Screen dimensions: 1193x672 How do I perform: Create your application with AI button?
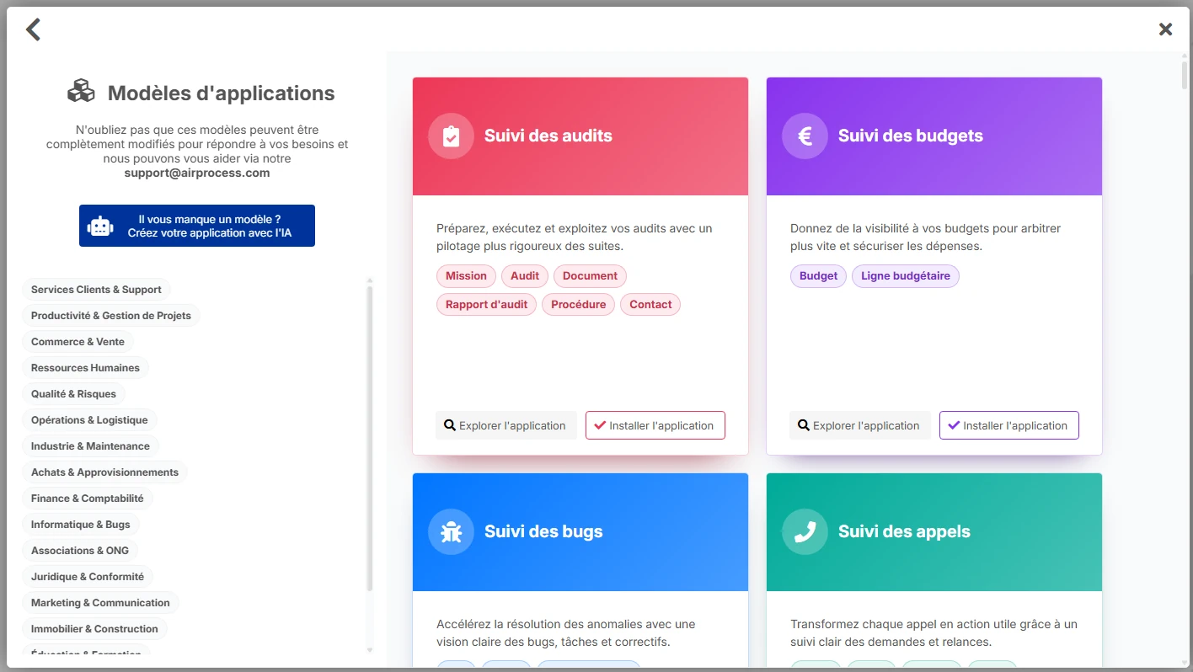pyautogui.click(x=197, y=226)
